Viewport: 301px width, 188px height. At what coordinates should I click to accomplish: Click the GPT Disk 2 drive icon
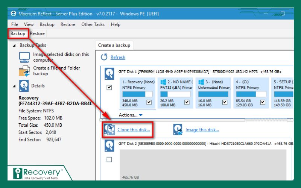[x=109, y=146]
